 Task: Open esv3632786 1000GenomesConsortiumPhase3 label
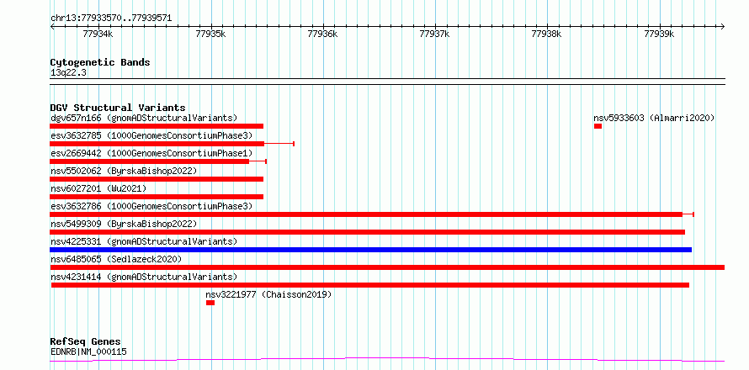151,206
